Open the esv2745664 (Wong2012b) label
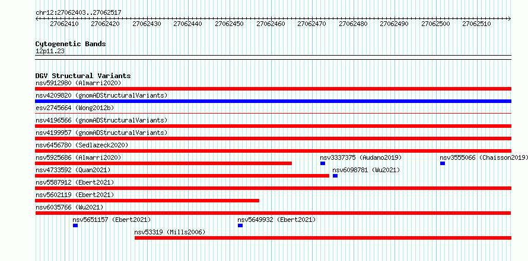 point(75,108)
